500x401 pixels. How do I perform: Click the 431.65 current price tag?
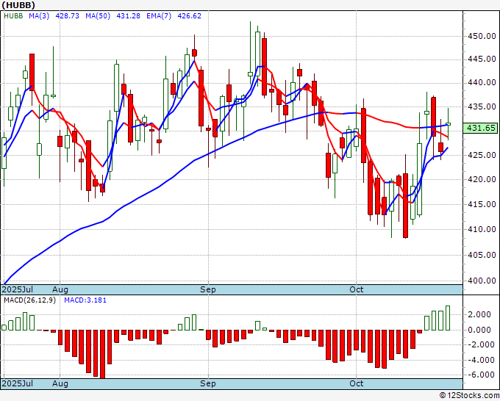pos(481,128)
